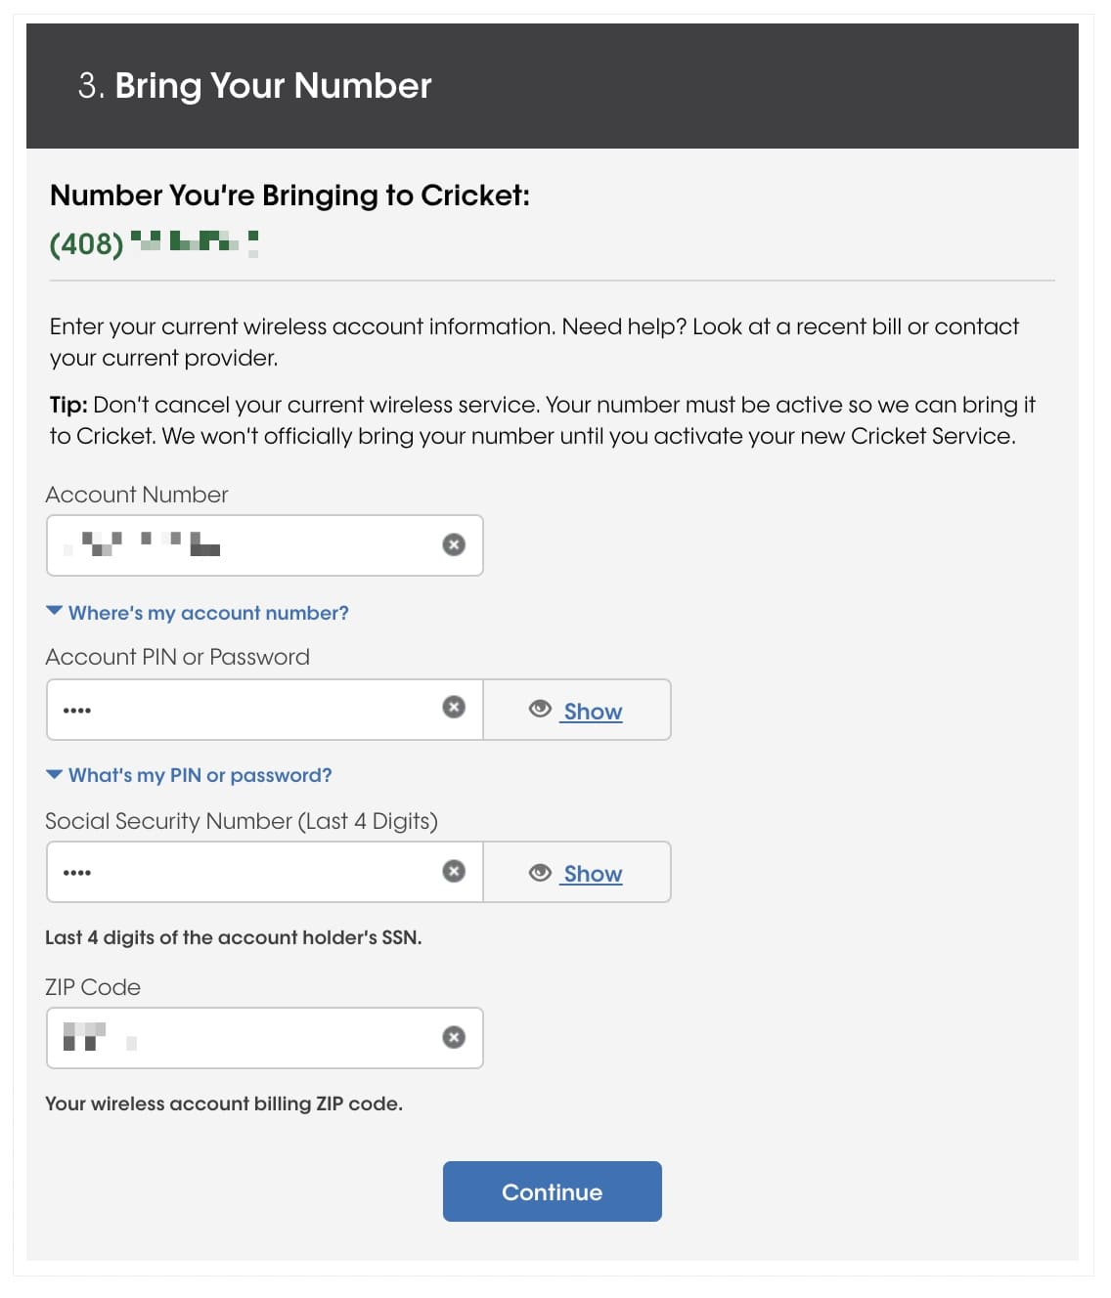1111x1298 pixels.
Task: Select the "3. Bring Your Number" section header
Action: (255, 86)
